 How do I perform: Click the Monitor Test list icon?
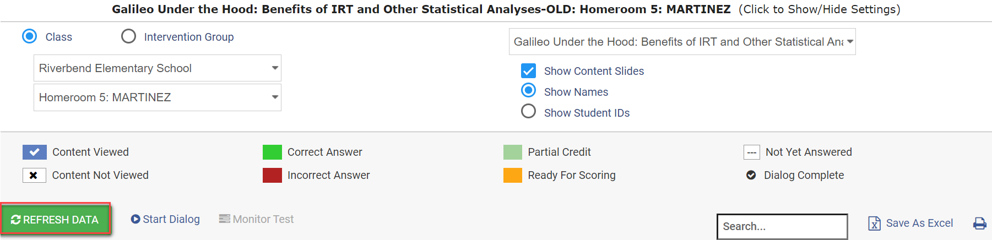tap(224, 219)
